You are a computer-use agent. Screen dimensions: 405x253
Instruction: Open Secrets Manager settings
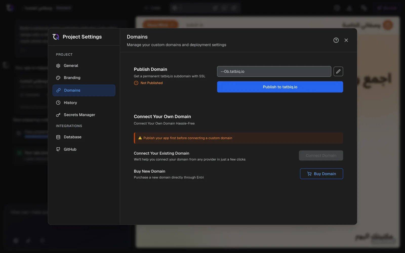click(x=84, y=115)
